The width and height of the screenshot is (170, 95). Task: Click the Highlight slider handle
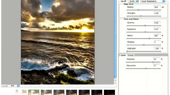click(x=127, y=51)
